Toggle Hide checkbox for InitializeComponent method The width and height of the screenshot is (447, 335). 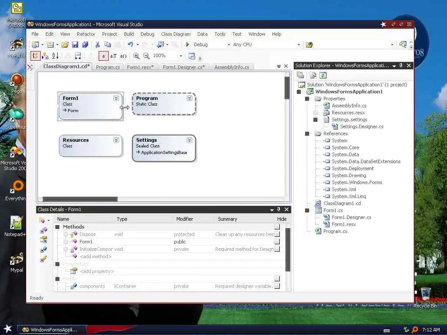tap(277, 249)
